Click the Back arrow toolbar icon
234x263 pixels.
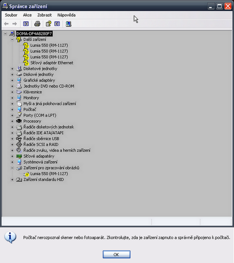click(x=7, y=24)
